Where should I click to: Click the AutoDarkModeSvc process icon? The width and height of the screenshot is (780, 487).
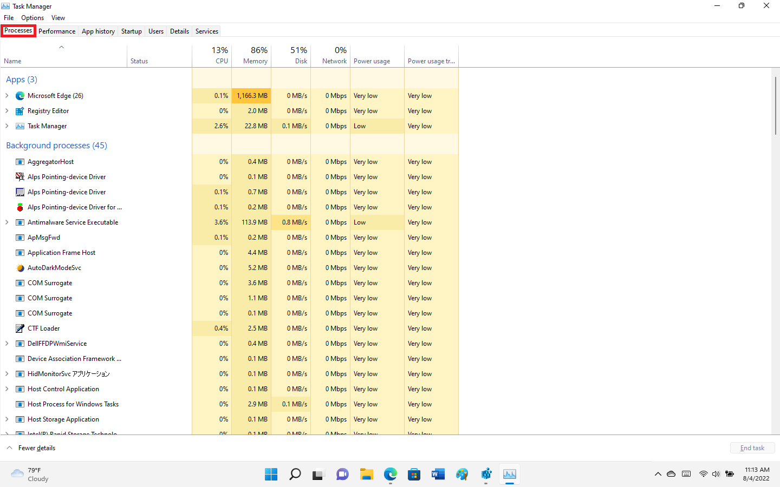pos(20,268)
